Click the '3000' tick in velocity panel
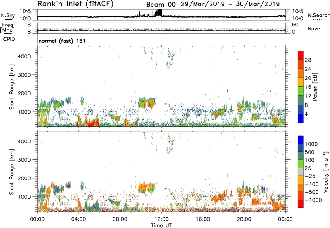330x228 pixels. click(24, 160)
